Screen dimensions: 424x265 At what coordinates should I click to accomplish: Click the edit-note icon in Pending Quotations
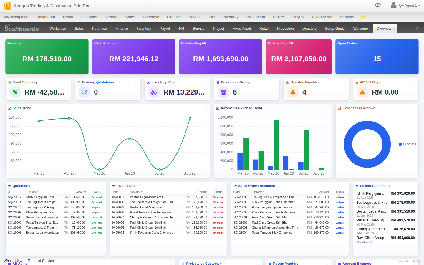coord(85,92)
